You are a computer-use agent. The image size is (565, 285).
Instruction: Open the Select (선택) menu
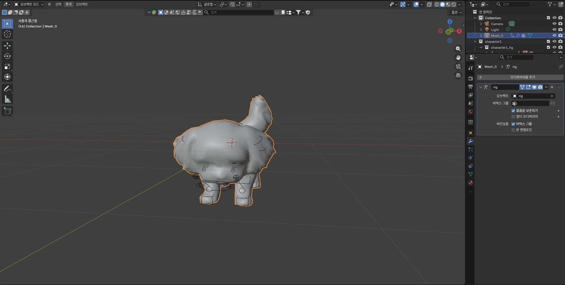(x=58, y=4)
